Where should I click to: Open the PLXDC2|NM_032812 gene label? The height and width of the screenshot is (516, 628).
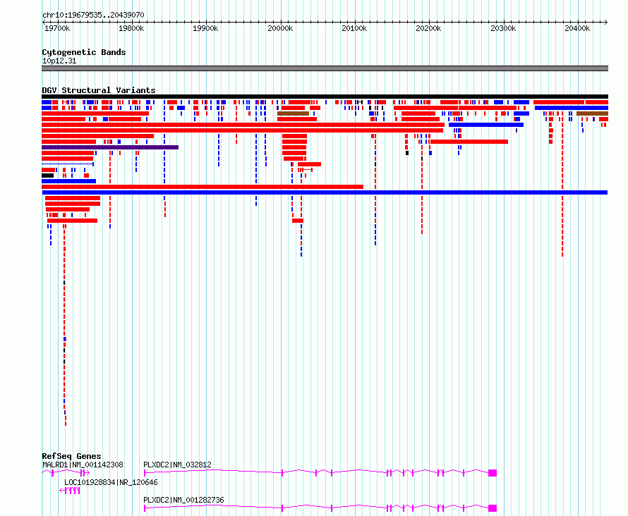(x=177, y=465)
